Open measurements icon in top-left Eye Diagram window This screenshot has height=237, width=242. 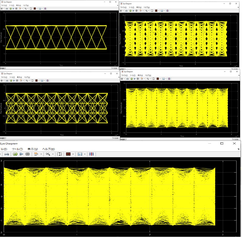pyautogui.click(x=40, y=9)
